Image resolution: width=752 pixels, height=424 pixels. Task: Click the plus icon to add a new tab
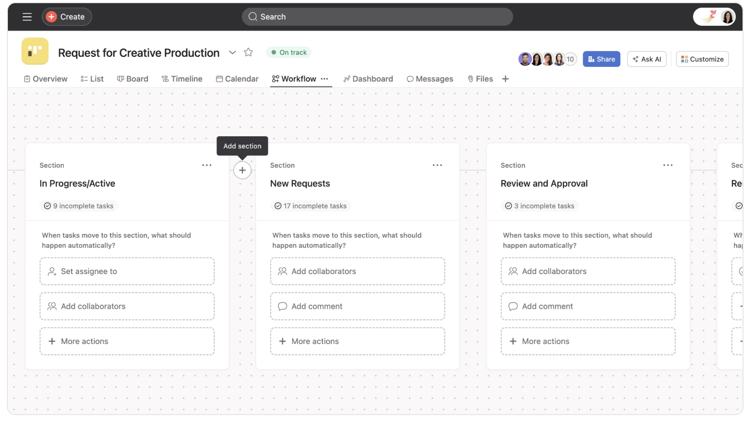[505, 78]
